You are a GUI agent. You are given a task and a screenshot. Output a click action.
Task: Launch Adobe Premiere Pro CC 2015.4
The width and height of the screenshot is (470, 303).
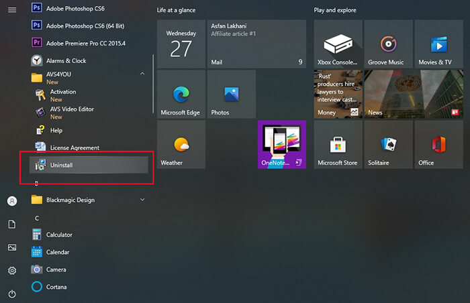[89, 43]
